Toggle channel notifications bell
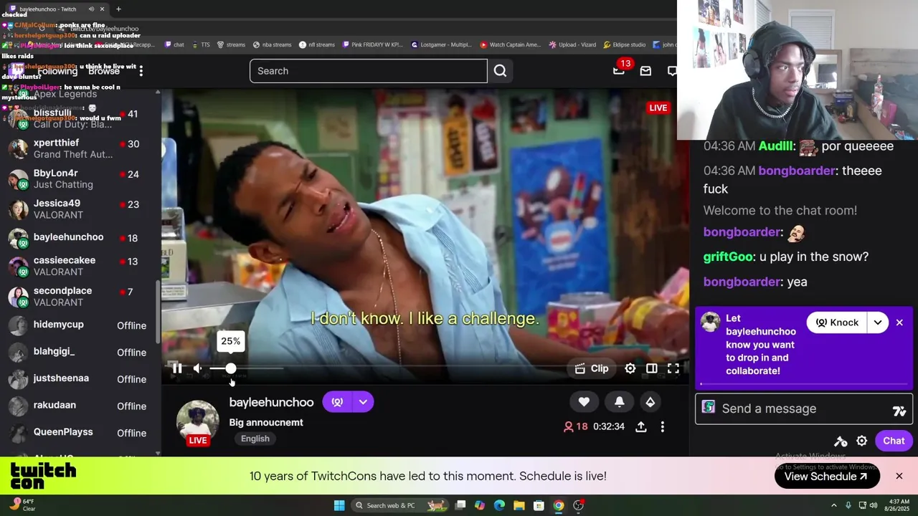The image size is (918, 516). click(x=619, y=402)
